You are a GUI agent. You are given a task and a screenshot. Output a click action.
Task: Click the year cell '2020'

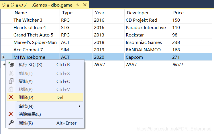[x=109, y=57]
